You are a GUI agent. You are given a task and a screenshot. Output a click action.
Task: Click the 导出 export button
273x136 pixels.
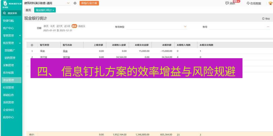tap(266, 18)
